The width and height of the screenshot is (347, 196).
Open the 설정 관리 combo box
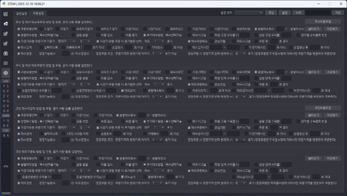(x=249, y=13)
